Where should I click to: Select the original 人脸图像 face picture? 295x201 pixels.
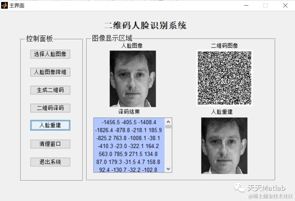point(133,79)
